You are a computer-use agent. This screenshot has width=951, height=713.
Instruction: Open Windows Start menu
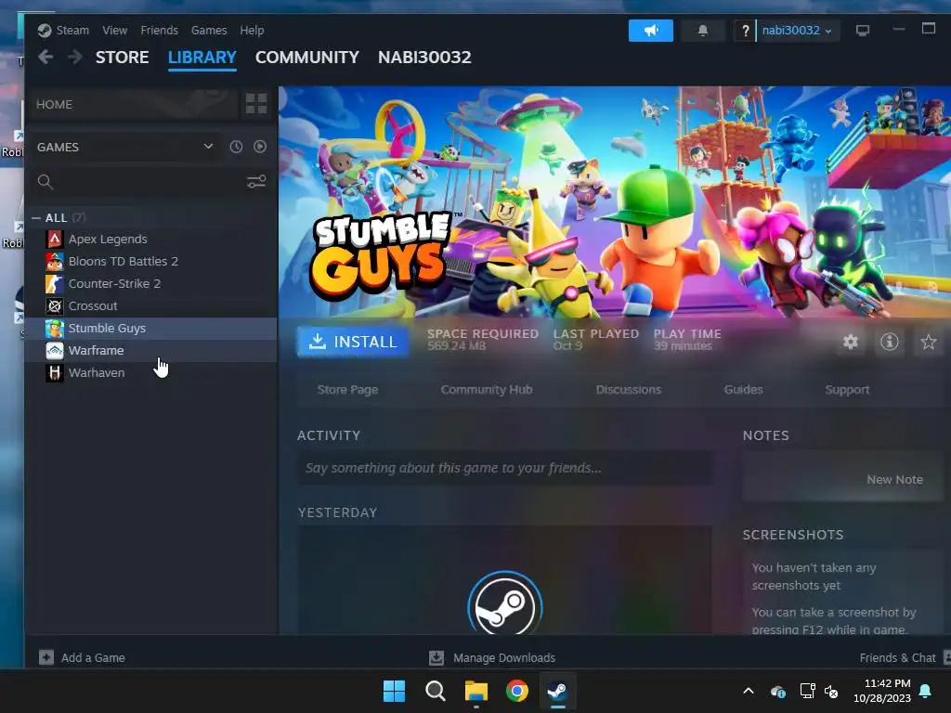click(394, 691)
